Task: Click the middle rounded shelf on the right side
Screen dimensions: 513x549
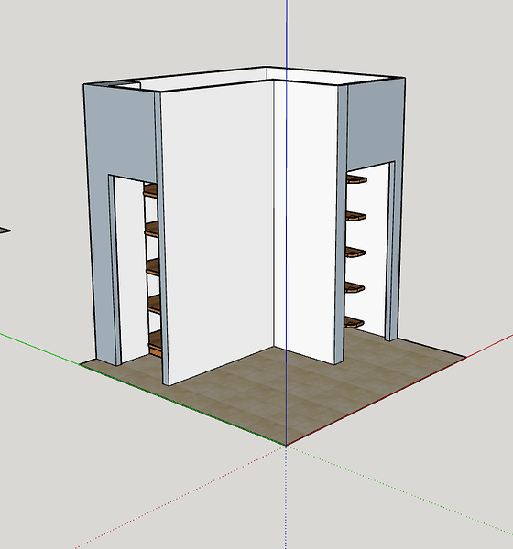Action: (355, 253)
